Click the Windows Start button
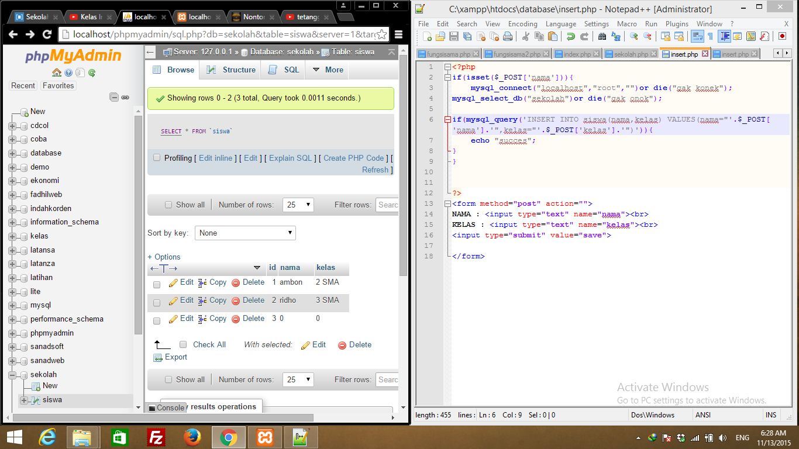The image size is (799, 449). click(14, 437)
